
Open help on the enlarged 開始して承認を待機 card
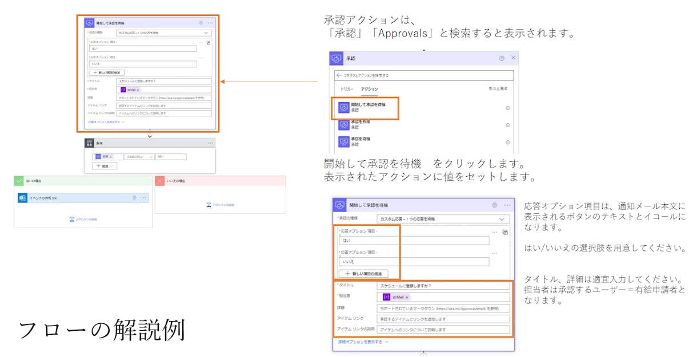coord(495,205)
